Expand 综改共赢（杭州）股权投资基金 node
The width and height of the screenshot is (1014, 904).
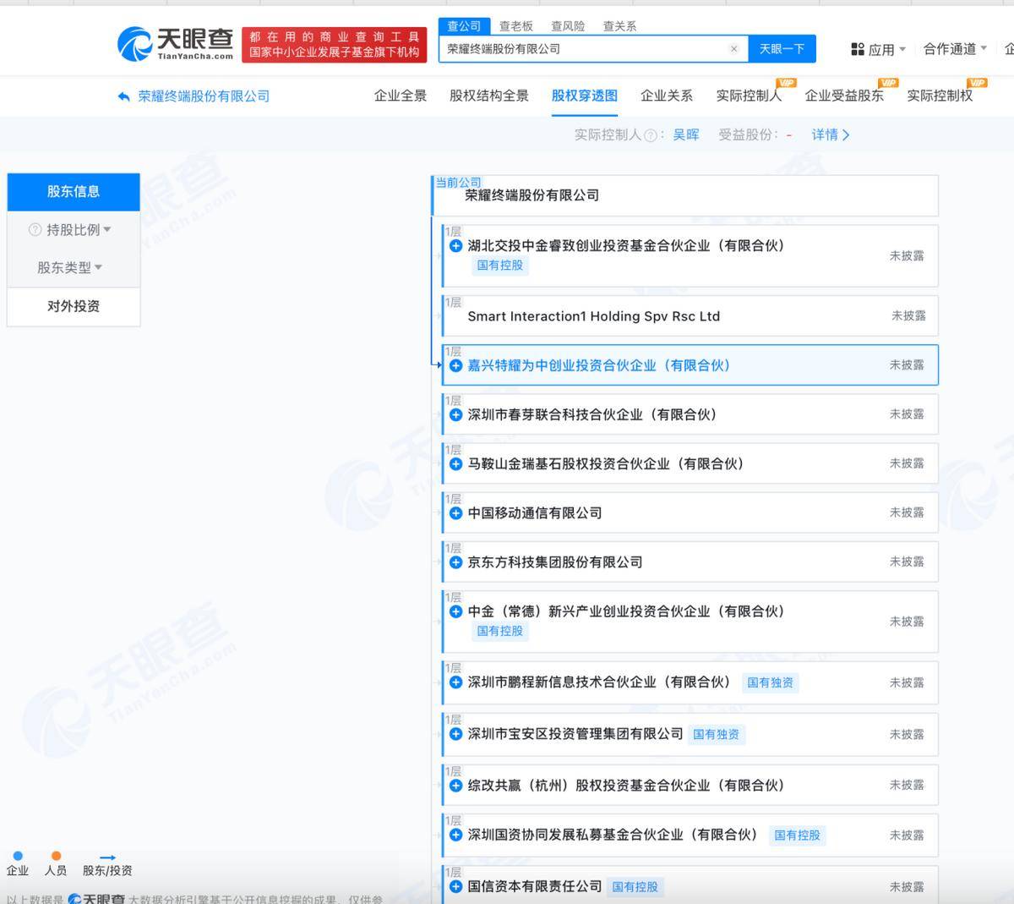click(x=455, y=785)
